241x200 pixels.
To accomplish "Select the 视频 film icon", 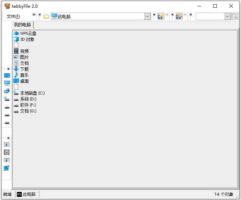I will pos(16,51).
